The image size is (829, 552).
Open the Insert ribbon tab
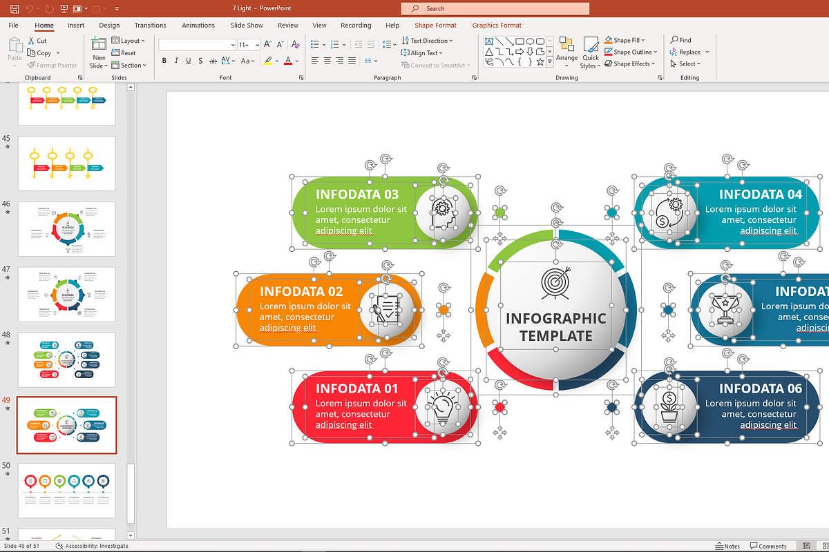tap(76, 25)
